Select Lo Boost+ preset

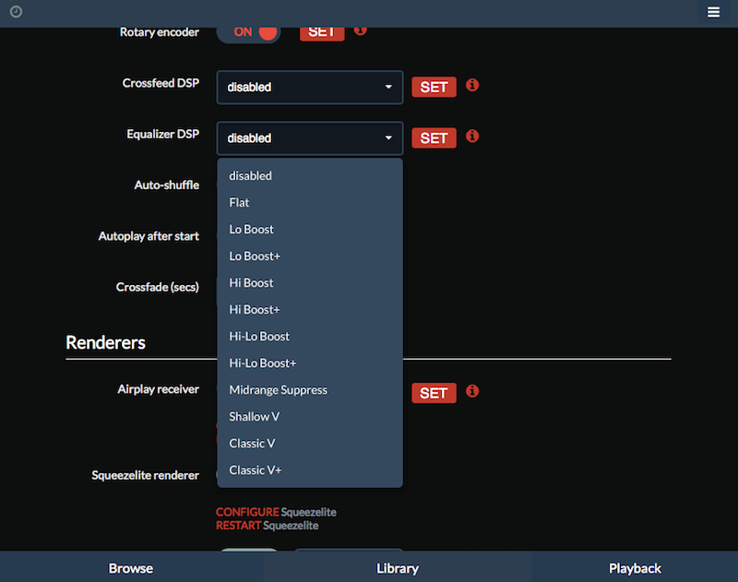(310, 255)
